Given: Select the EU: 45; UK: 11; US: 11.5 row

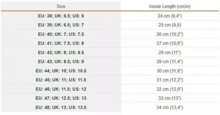Looking at the screenshot, I should pos(110,80).
